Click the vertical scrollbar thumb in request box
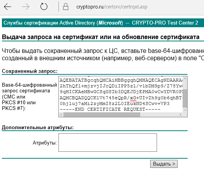Screen dimensions: 204x179 (185, 99)
